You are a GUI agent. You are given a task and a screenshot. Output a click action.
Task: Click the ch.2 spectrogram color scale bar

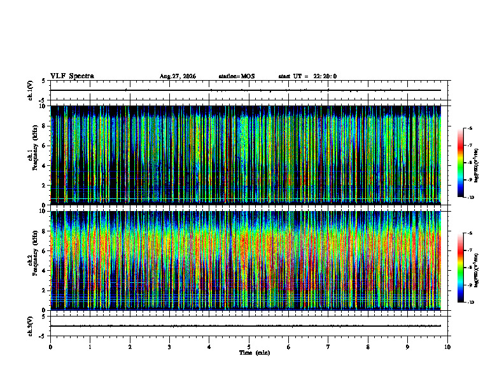point(460,268)
